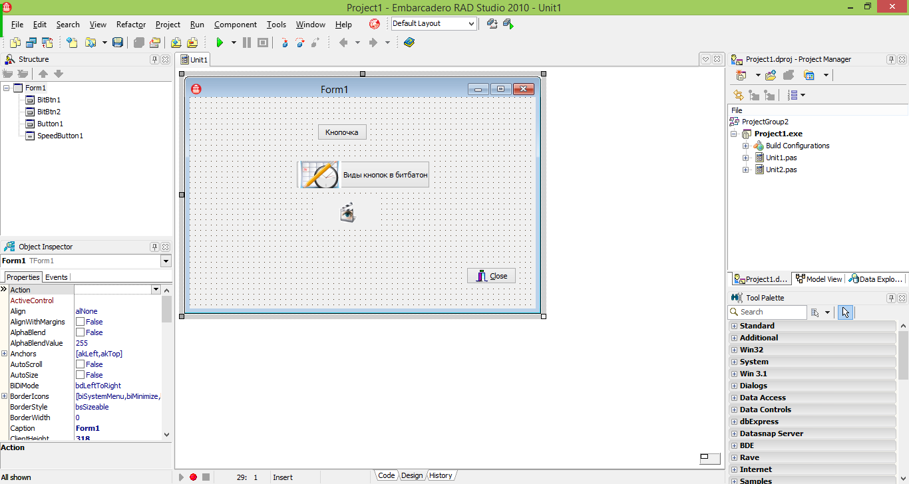The width and height of the screenshot is (909, 484).
Task: Select the Кнопочка button on the form
Action: 342,132
